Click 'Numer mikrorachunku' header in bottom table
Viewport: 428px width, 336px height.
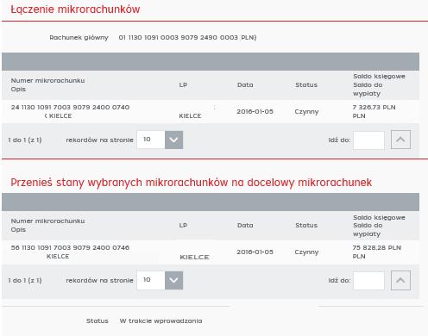47,221
